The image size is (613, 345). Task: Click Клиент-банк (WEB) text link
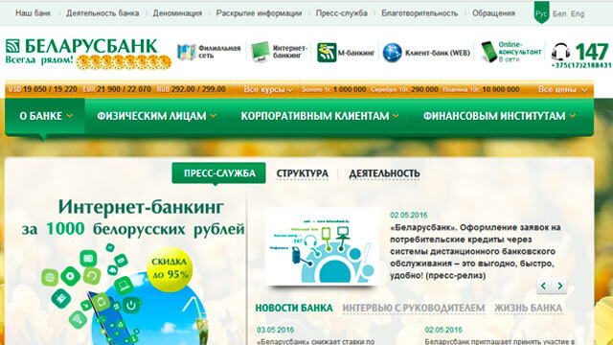point(438,53)
